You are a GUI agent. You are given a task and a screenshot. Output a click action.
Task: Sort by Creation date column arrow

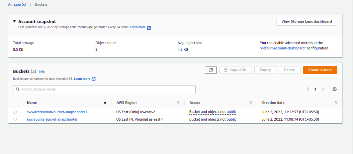click(336, 103)
